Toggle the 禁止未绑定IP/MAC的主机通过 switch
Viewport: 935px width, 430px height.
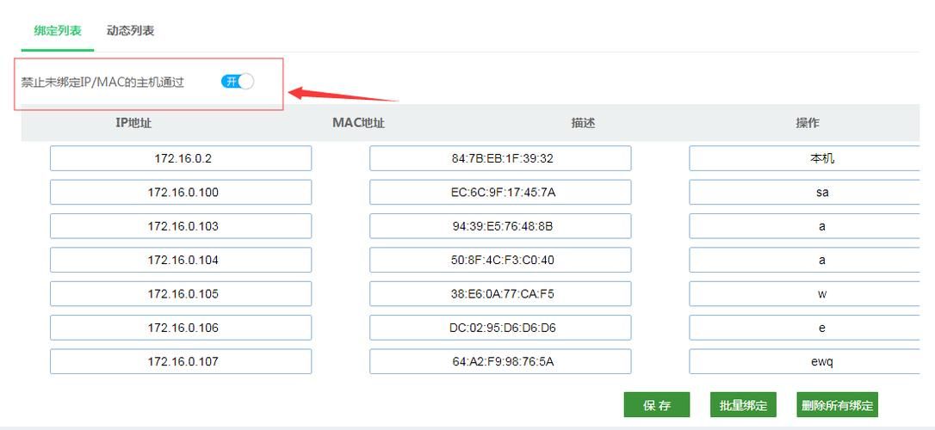click(238, 82)
